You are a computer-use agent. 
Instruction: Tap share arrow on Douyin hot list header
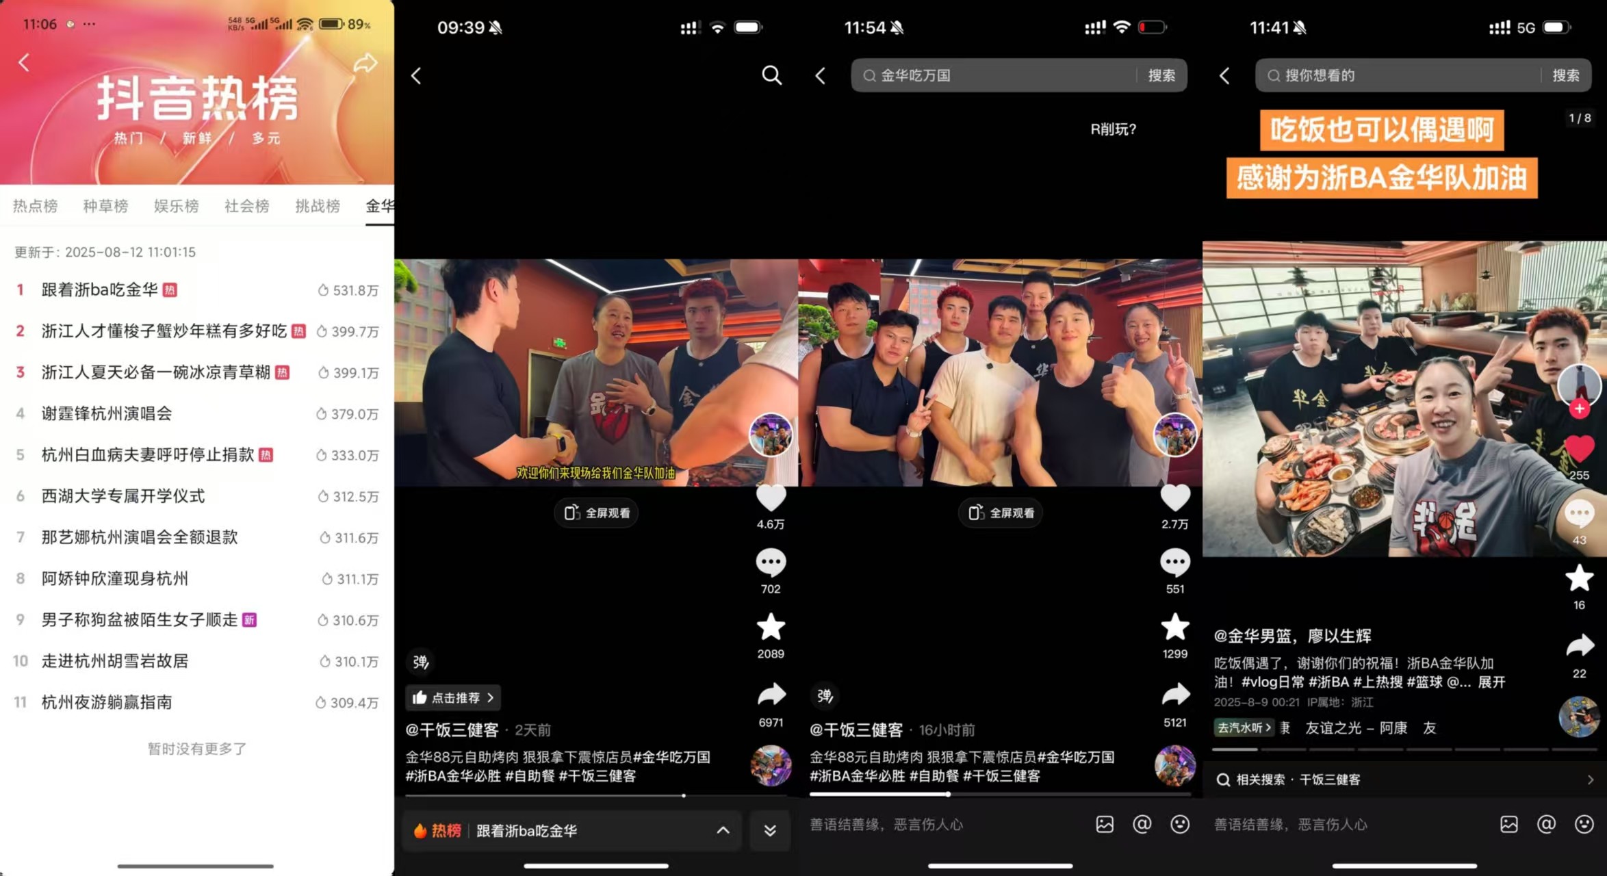pos(365,63)
